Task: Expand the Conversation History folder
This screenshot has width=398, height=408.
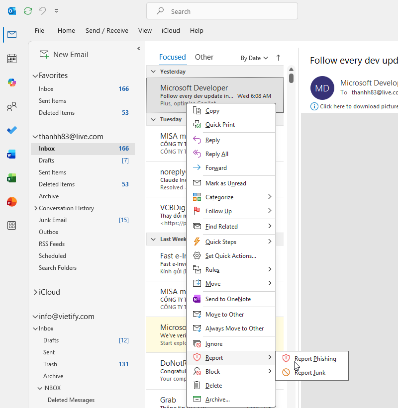Action: 36,208
